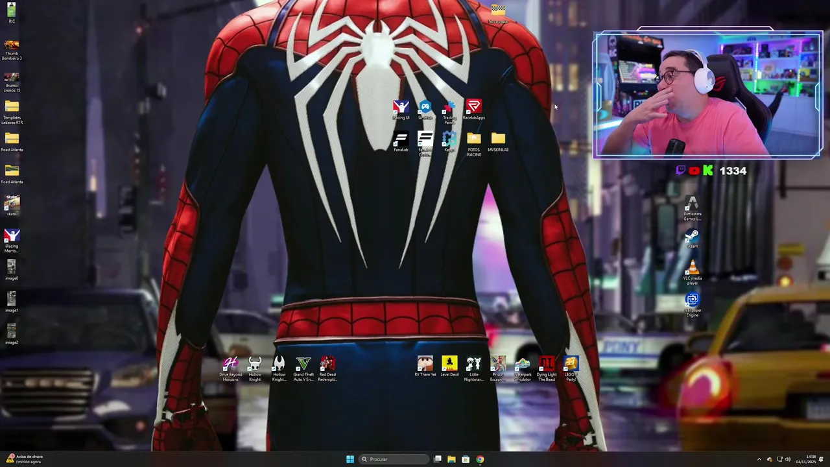This screenshot has width=830, height=467.
Task: Click the Procurar taskbar search box
Action: [x=394, y=459]
